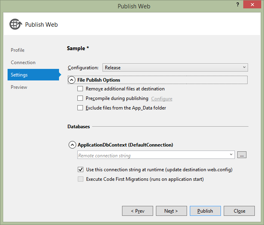Toggle Precompile during publishing checkbox
Screen dimensions: 264x225
[81, 98]
